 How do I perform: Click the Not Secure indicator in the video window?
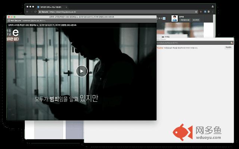point(15,20)
